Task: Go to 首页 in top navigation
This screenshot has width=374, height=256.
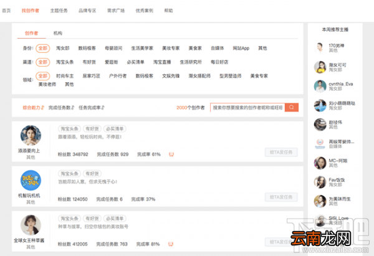Action: [x=6, y=11]
